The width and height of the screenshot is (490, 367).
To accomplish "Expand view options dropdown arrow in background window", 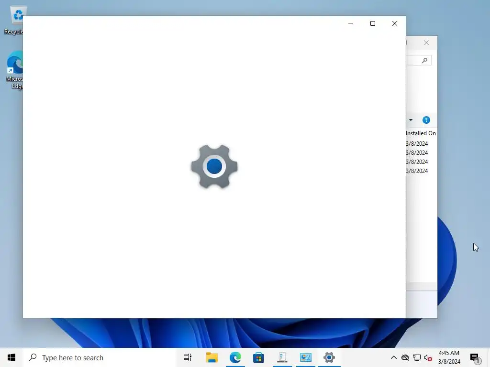I will click(411, 120).
